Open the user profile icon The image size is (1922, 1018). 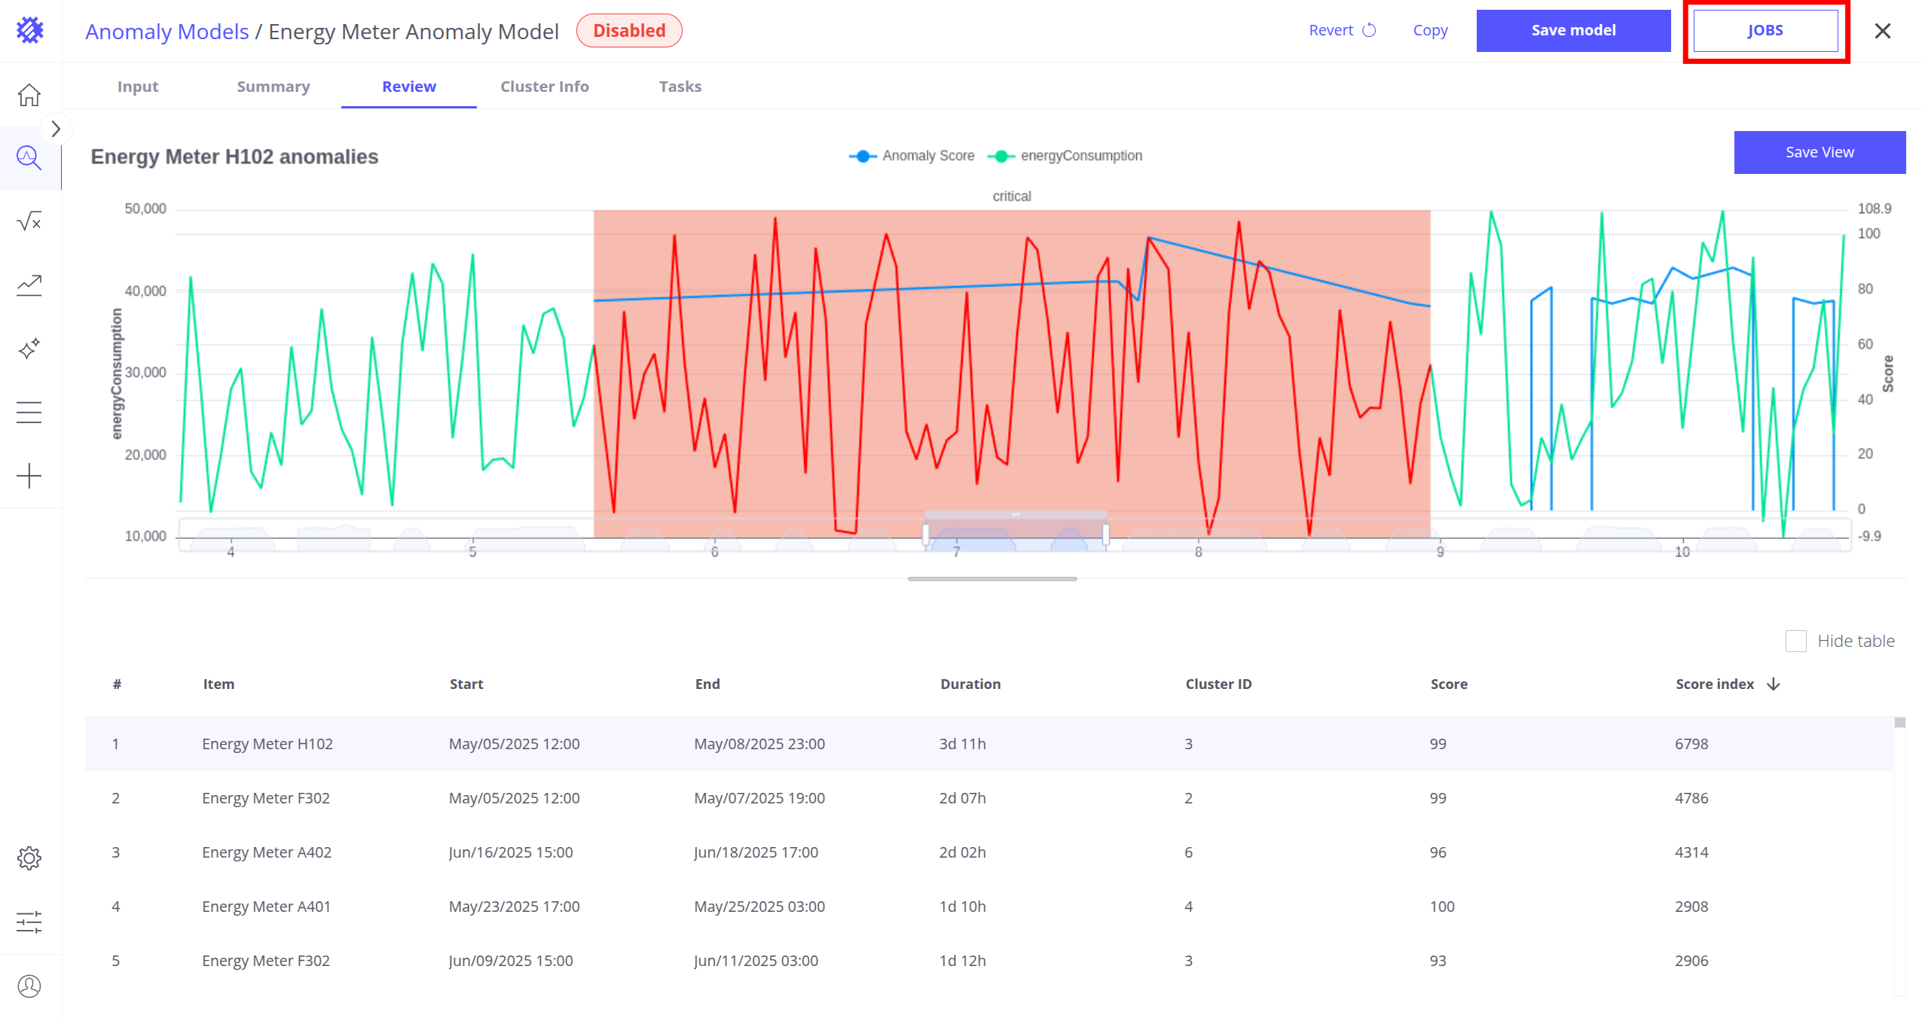29,986
